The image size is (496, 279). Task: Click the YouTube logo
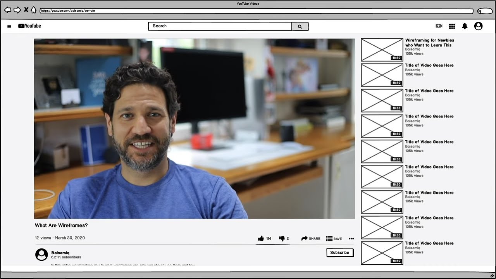click(x=29, y=26)
